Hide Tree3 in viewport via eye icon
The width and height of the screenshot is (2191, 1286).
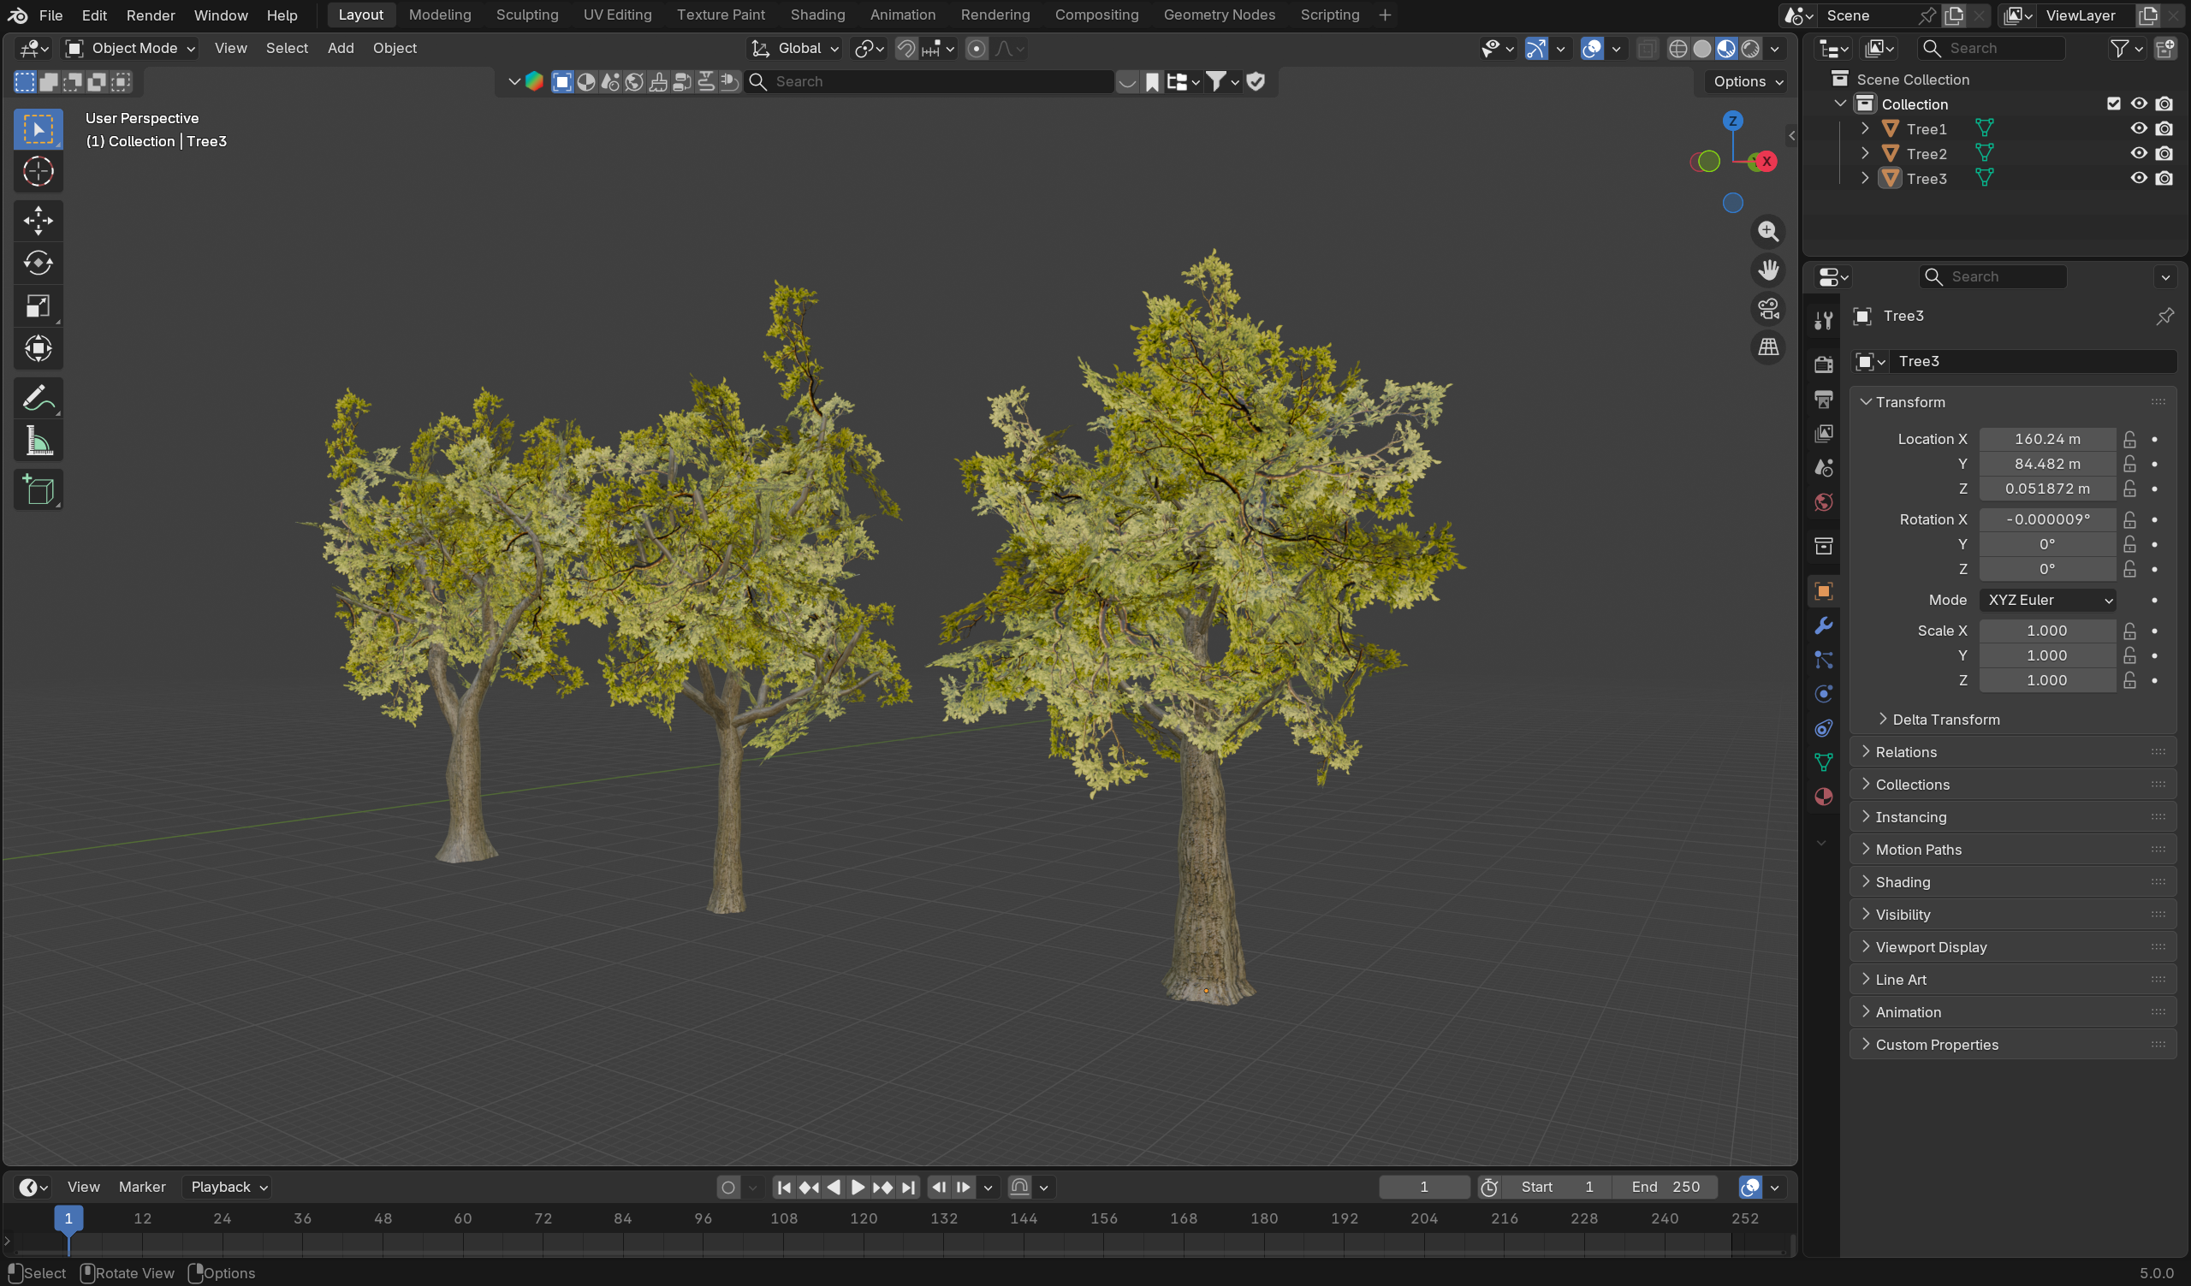[2138, 178]
